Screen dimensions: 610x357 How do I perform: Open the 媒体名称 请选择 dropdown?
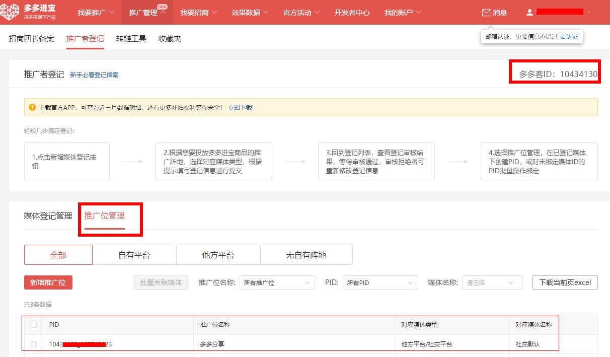pyautogui.click(x=492, y=282)
